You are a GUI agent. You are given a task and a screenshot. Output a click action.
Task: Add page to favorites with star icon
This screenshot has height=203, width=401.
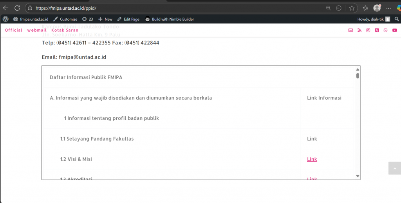(x=352, y=8)
